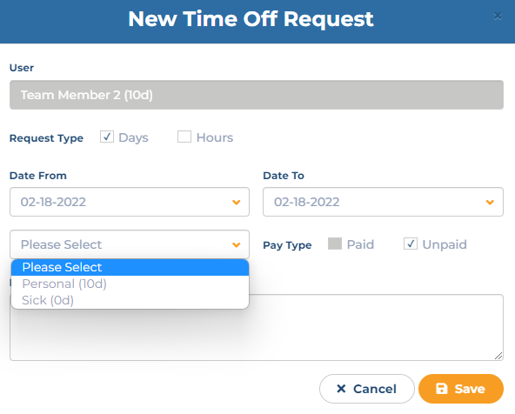Click the floppy disk icon on Save
Screen dimensions: 515x414
pyautogui.click(x=442, y=389)
